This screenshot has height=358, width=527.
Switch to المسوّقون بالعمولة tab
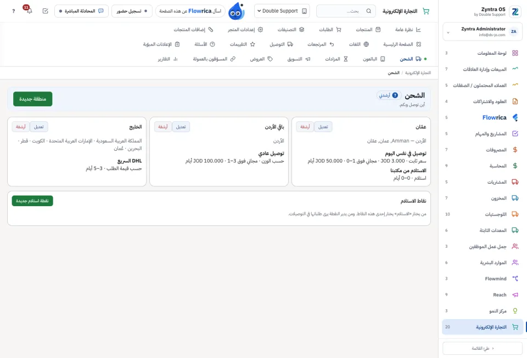pos(214,59)
